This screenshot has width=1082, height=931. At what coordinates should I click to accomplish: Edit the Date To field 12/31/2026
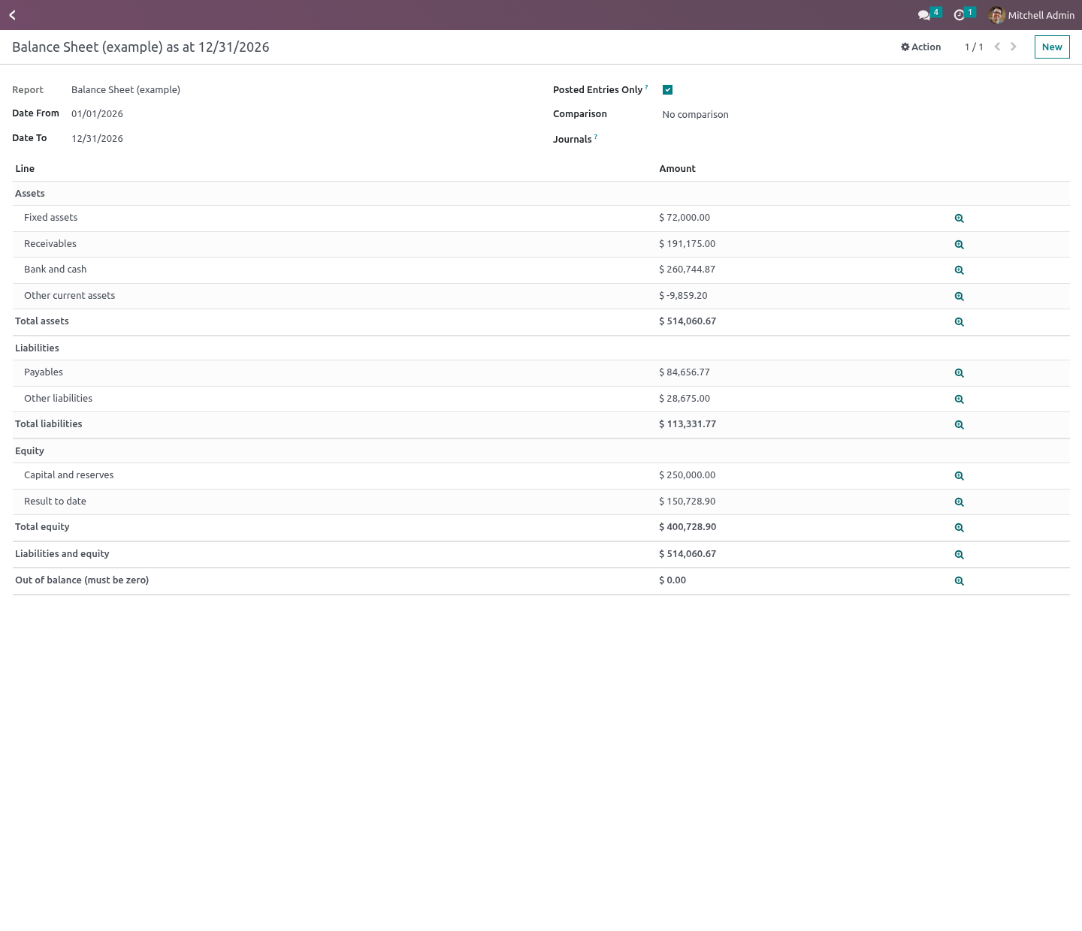97,139
